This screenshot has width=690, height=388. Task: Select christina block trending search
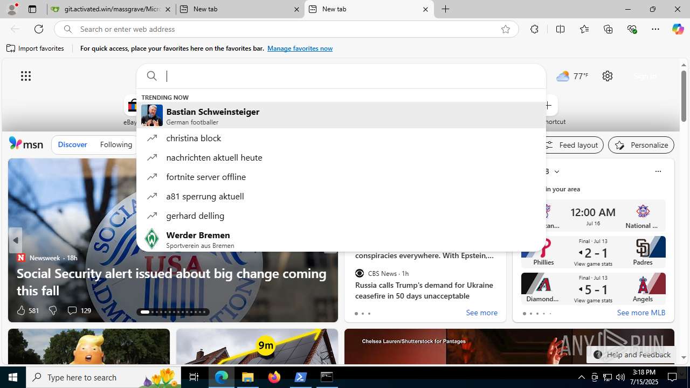click(341, 138)
